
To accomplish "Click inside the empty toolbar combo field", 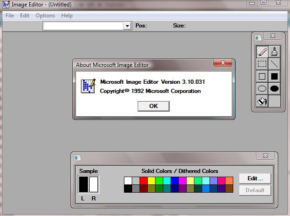I will [x=83, y=26].
